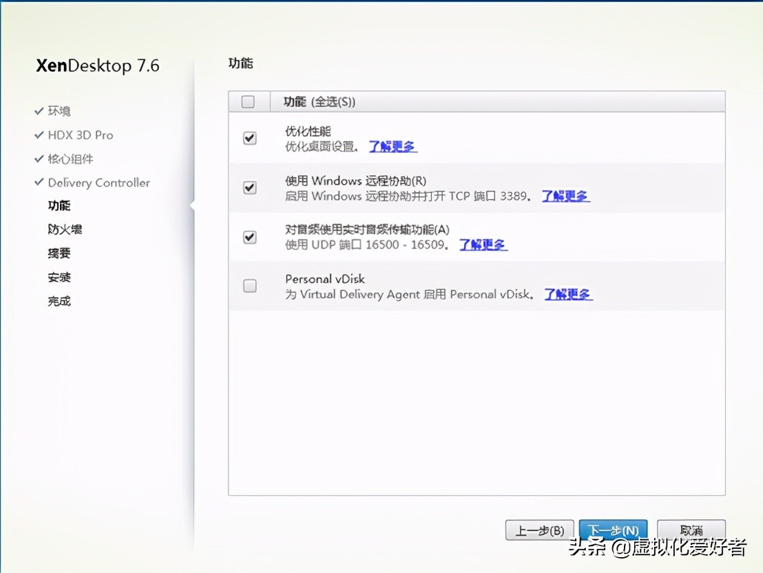Click the 取消 cancel button

pyautogui.click(x=691, y=530)
